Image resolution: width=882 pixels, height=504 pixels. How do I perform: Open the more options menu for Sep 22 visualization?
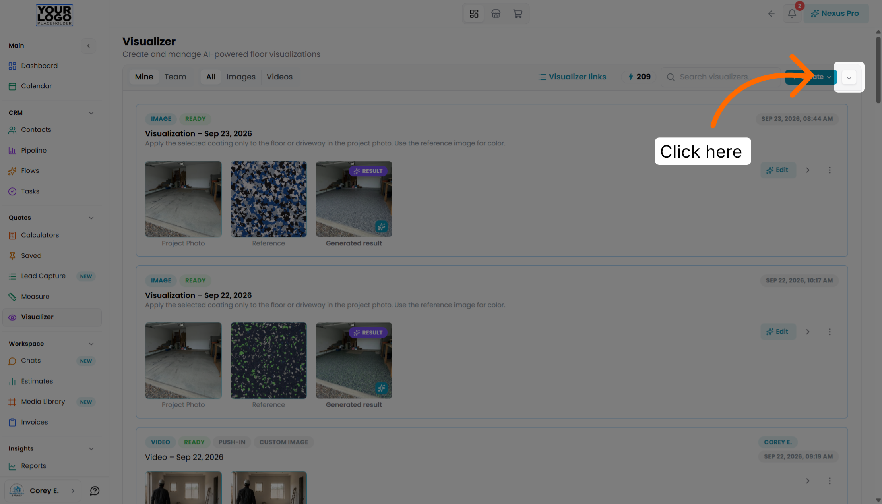(830, 332)
